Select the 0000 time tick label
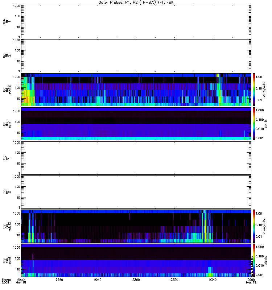Viewport: 272px width, 290px height. point(251,279)
